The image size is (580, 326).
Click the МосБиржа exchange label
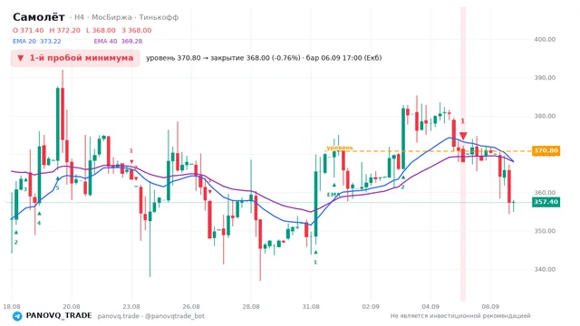(x=111, y=17)
